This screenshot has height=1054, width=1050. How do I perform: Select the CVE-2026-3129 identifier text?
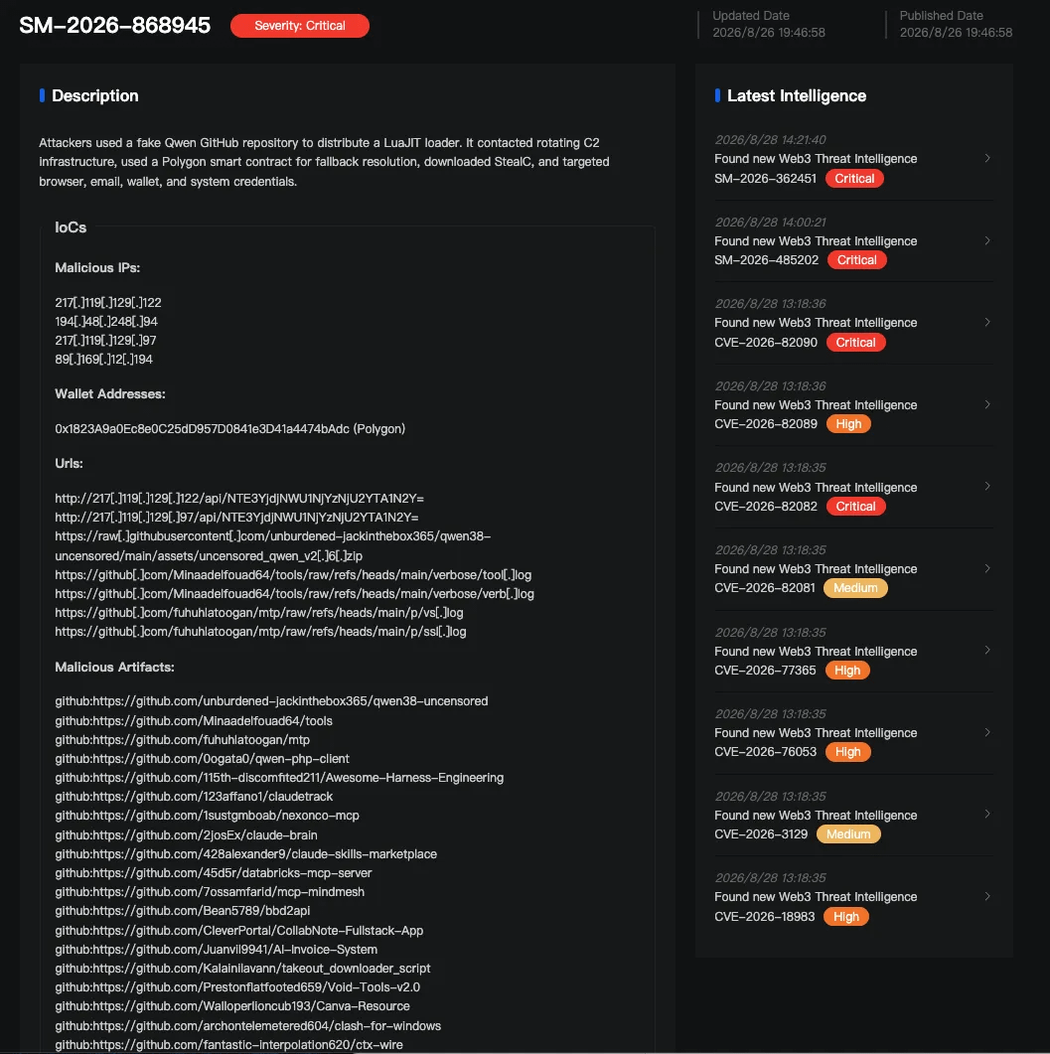click(761, 834)
